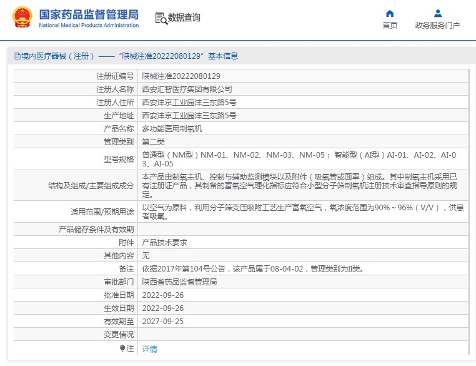Click National Medical Products Administration subtitle
Image resolution: width=476 pixels, height=366 pixels.
89,25
